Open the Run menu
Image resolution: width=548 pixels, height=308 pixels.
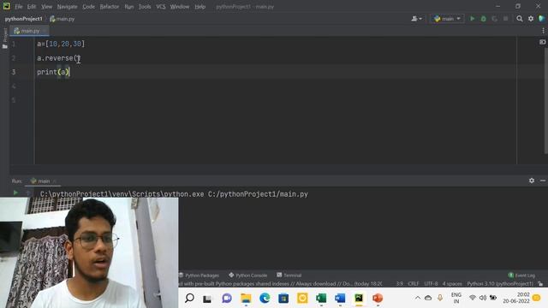pyautogui.click(x=129, y=7)
